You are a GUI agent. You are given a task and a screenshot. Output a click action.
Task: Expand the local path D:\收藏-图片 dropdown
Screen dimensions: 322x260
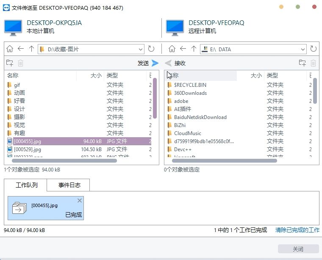click(141, 50)
